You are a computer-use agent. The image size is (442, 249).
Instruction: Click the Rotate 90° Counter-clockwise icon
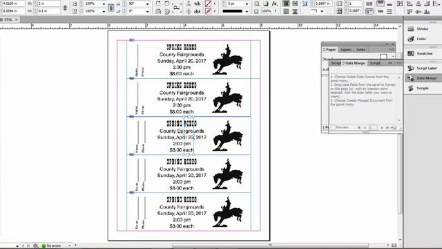(x=167, y=3)
